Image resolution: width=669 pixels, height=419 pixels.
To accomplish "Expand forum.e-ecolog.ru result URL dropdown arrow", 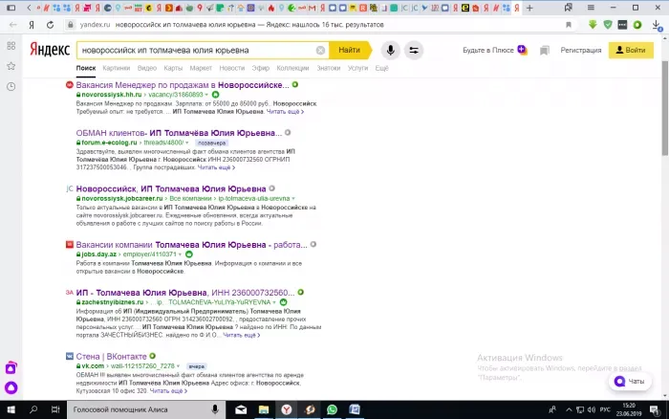I will click(187, 143).
